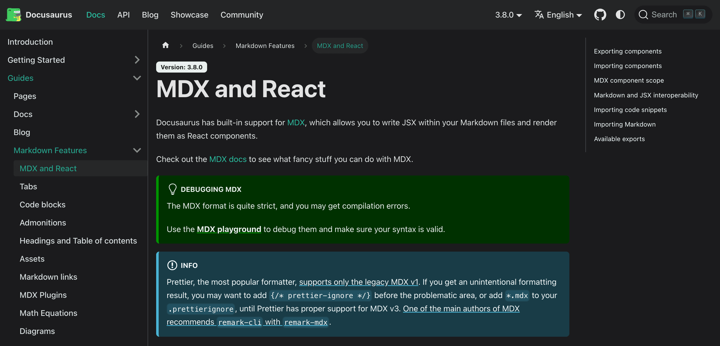Screen dimensions: 720x346
Task: Click the MDX docs link
Action: (228, 159)
